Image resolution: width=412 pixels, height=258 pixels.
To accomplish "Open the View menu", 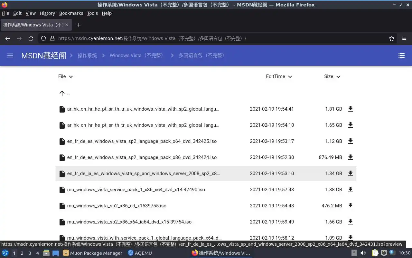I will pyautogui.click(x=31, y=13).
